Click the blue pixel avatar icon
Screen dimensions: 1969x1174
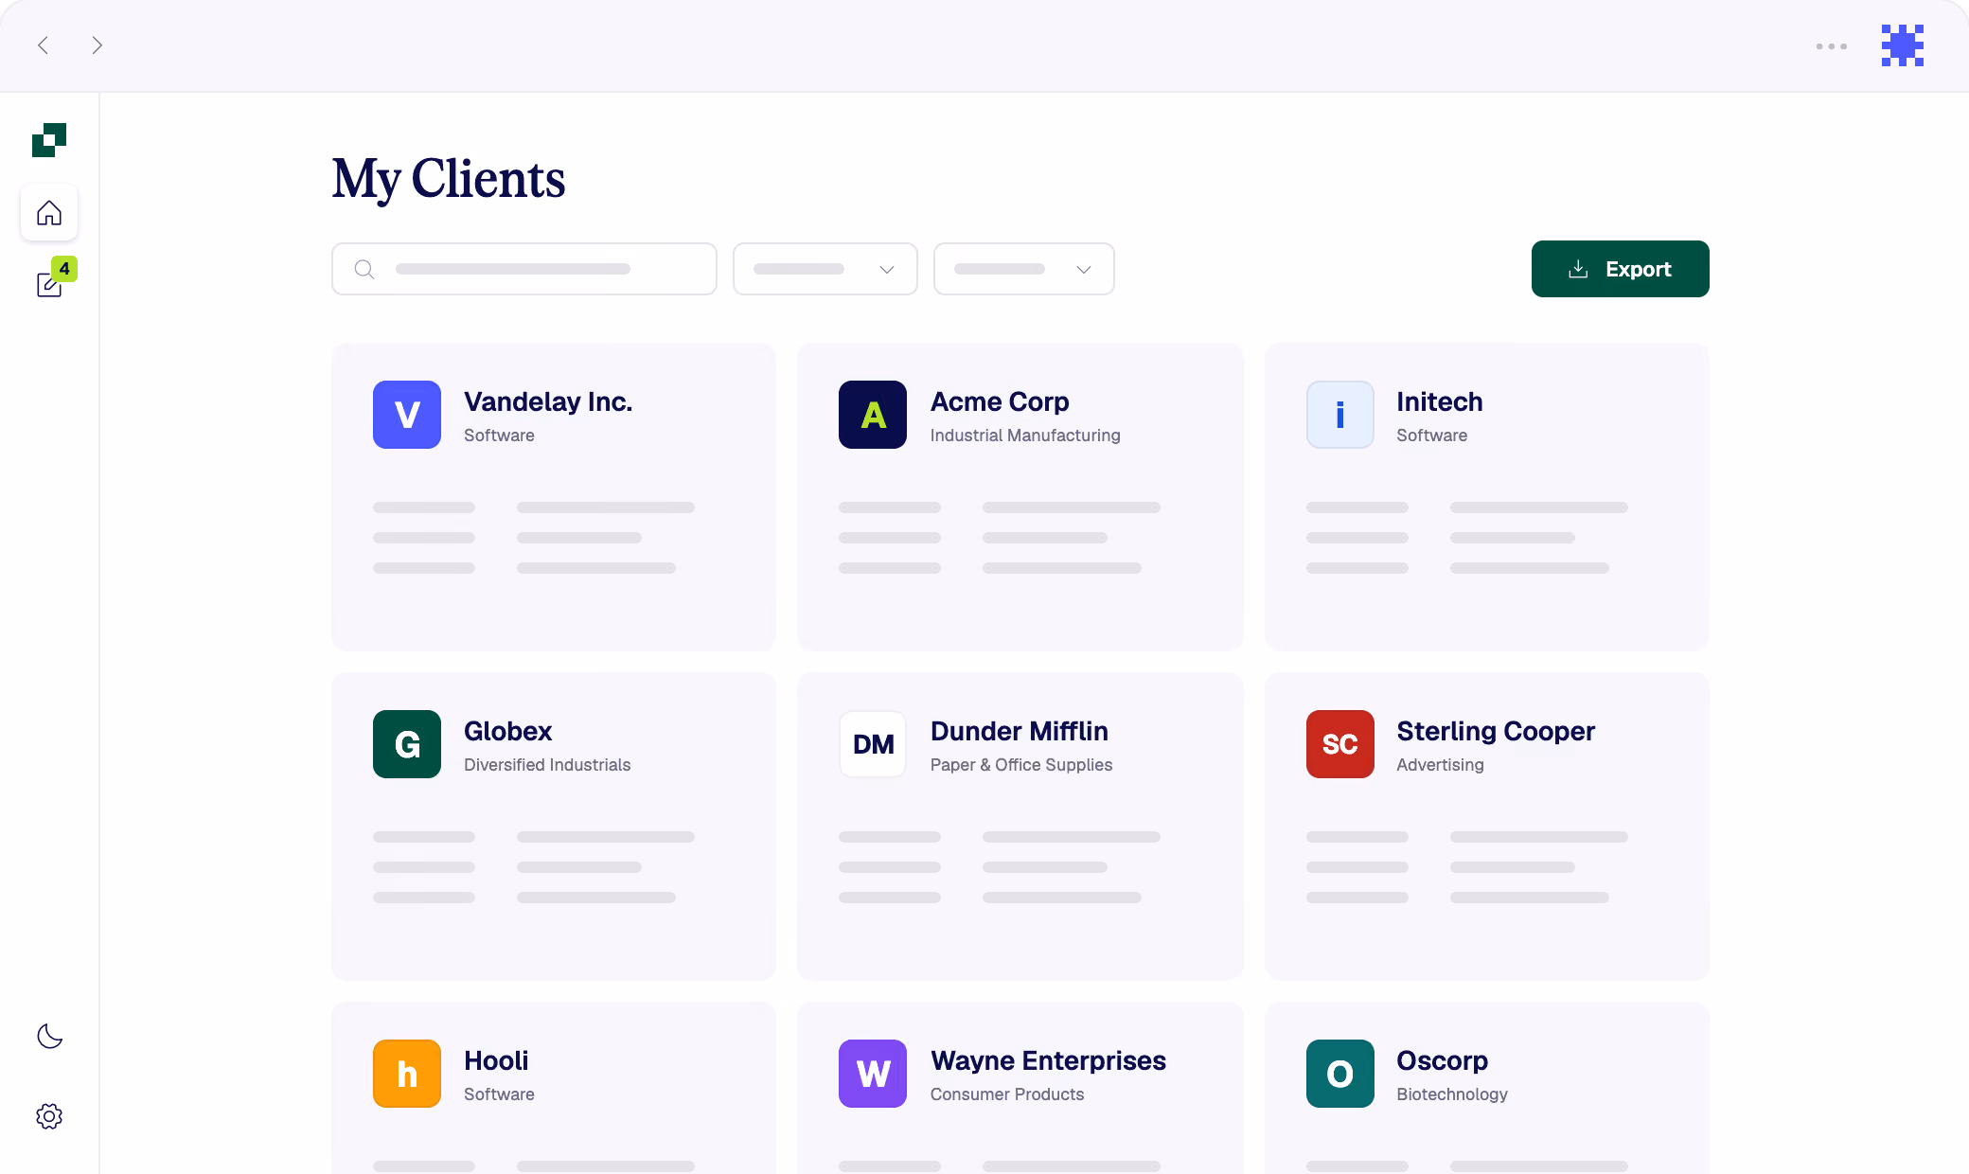click(1903, 45)
